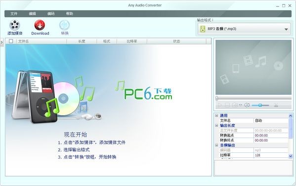Close the Any Audio Converter window
The height and width of the screenshot is (186, 296).
point(290,5)
